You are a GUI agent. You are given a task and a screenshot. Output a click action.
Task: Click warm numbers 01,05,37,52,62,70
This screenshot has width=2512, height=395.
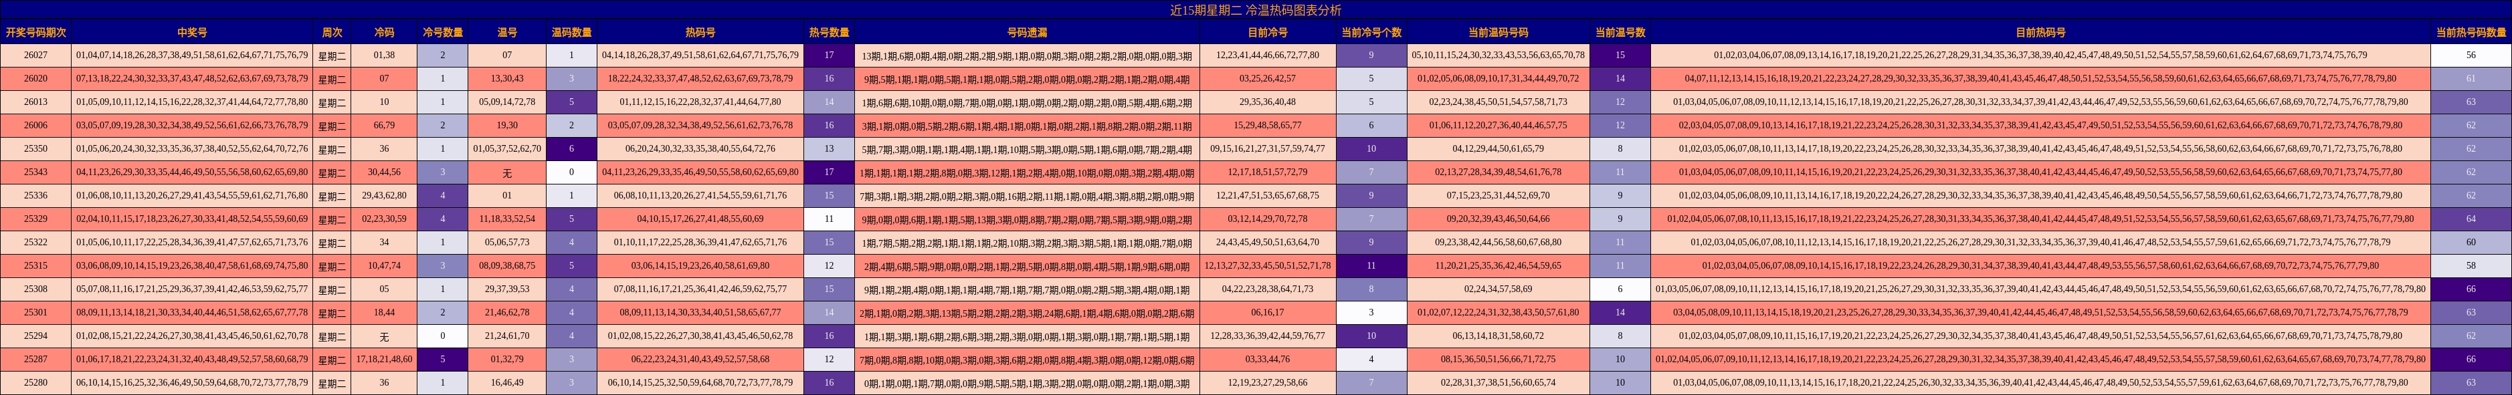[507, 149]
